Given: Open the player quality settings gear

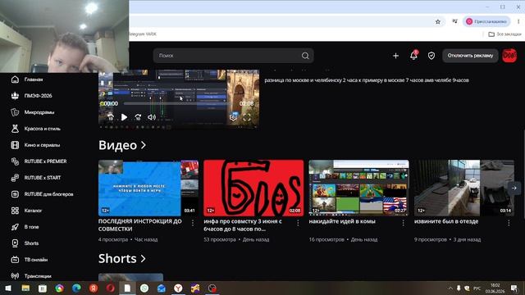Looking at the screenshot, I should click(x=233, y=116).
